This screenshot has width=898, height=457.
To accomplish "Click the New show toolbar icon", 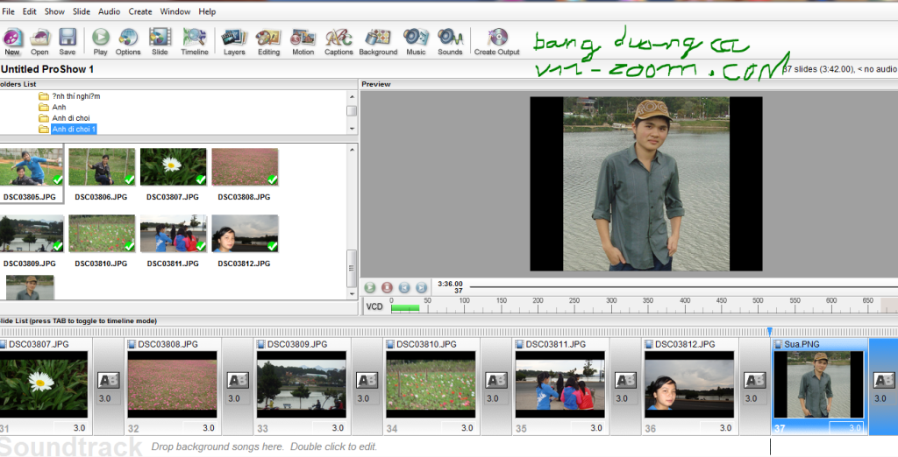I will [12, 39].
